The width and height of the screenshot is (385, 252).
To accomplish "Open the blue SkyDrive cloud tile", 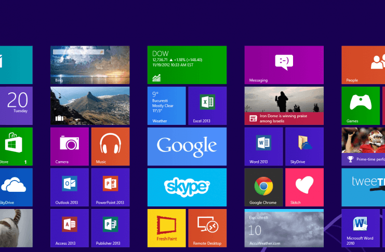I will click(x=16, y=187).
